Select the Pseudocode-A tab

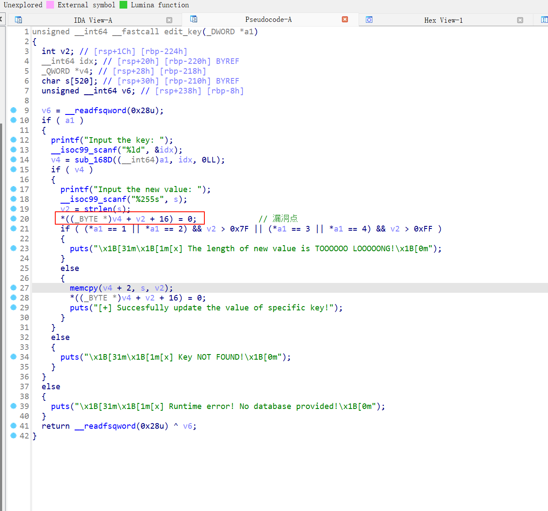click(268, 19)
